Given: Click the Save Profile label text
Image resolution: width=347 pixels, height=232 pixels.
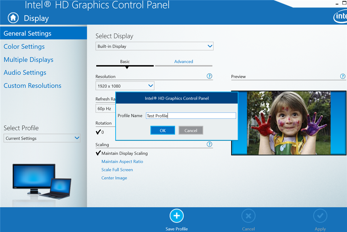Looking at the screenshot, I should point(177,229).
